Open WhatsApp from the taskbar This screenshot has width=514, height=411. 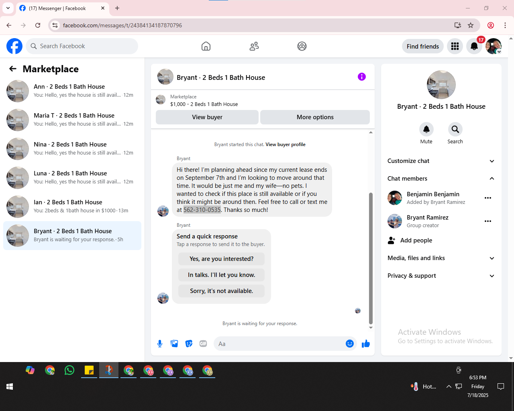69,370
